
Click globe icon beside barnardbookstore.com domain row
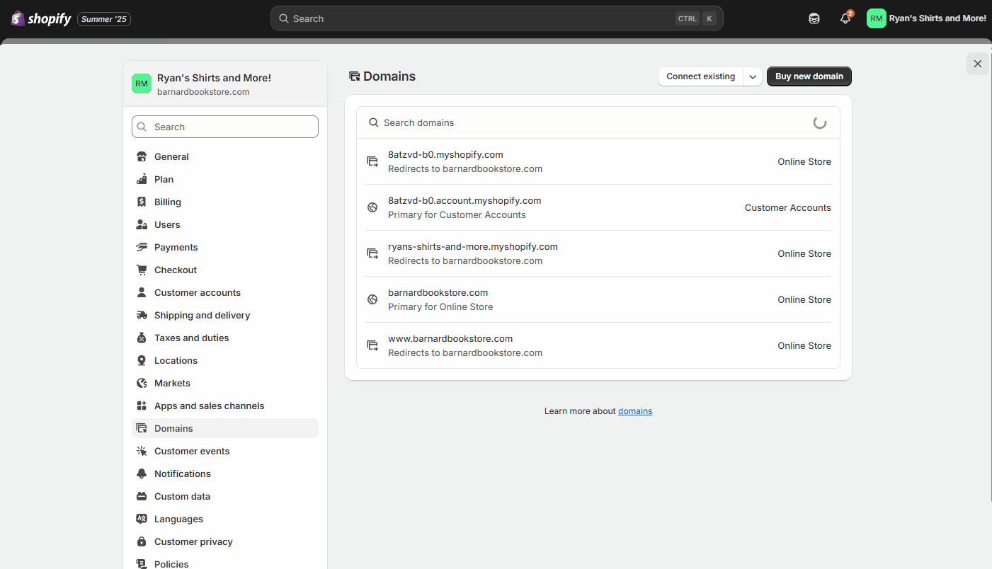tap(372, 299)
